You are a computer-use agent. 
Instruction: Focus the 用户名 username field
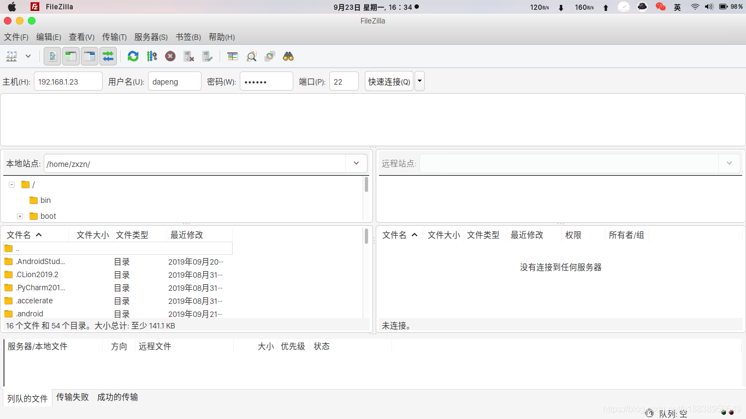click(175, 81)
